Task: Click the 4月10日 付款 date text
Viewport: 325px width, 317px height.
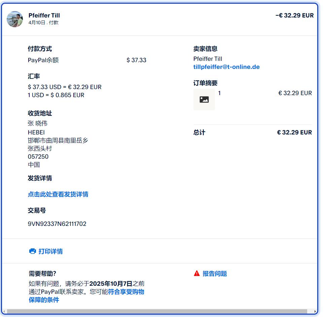Action: (x=43, y=23)
